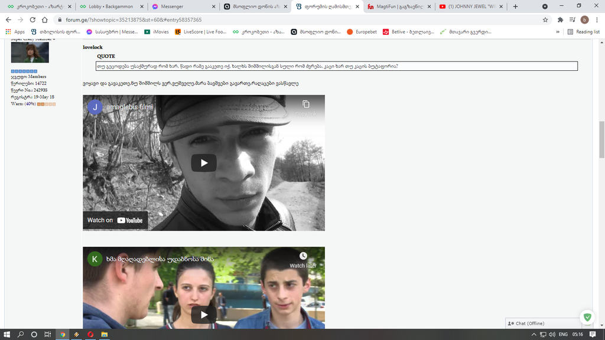Viewport: 605px width, 340px height.
Task: Open the Chrome three-dot menu
Action: (597, 19)
